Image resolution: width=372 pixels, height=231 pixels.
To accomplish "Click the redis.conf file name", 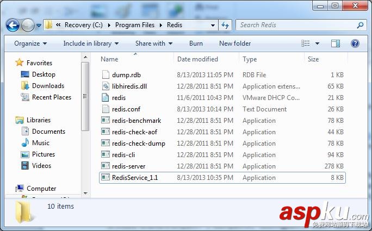I will tap(126, 109).
